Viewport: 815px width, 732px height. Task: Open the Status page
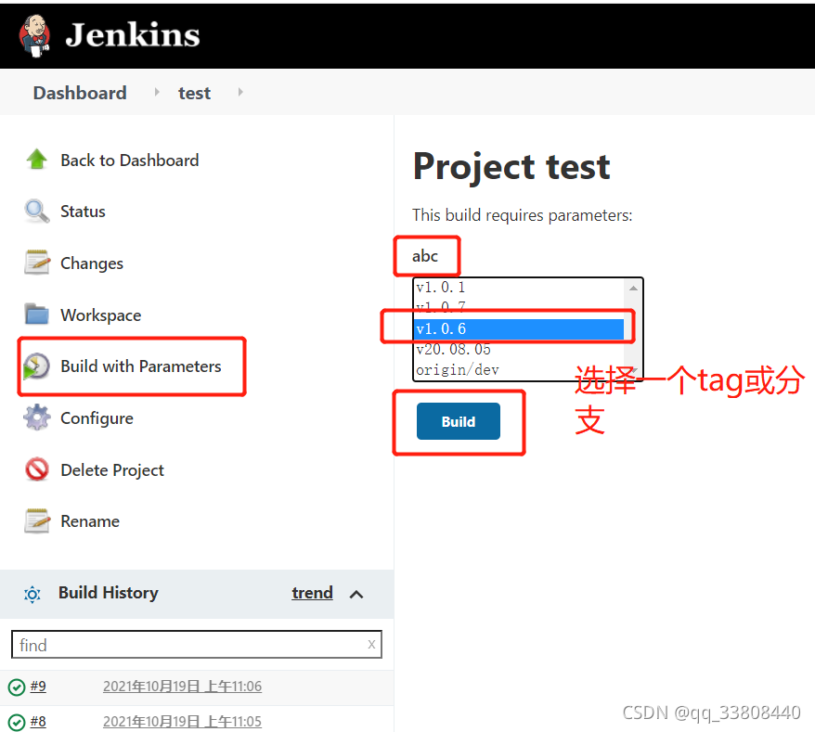coord(83,212)
